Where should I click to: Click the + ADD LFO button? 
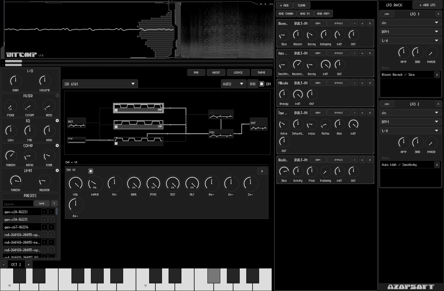click(427, 5)
